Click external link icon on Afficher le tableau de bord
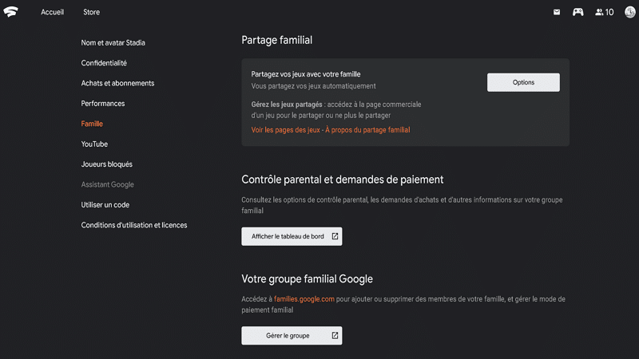The width and height of the screenshot is (639, 359). point(335,236)
